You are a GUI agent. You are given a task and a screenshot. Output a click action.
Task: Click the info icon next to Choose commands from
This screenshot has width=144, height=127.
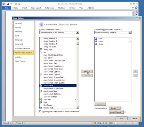[x=60, y=30]
